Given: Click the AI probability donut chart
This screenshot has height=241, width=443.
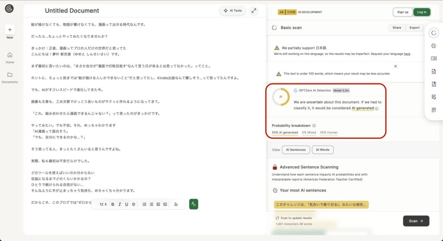Looking at the screenshot, I should click(281, 97).
